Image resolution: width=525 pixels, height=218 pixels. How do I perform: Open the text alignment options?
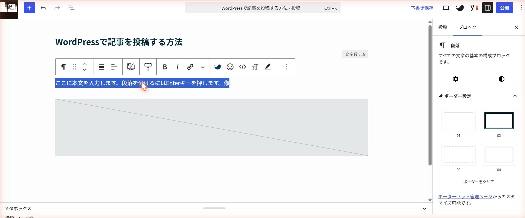pyautogui.click(x=114, y=67)
